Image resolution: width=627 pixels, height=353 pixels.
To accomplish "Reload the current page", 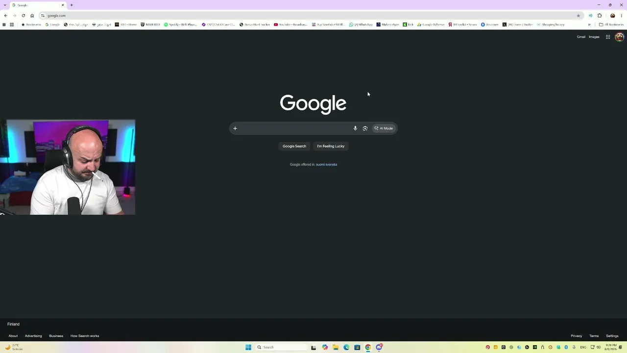I will pyautogui.click(x=23, y=16).
